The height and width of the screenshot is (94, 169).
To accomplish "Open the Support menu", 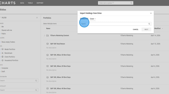I will click(40, 3).
